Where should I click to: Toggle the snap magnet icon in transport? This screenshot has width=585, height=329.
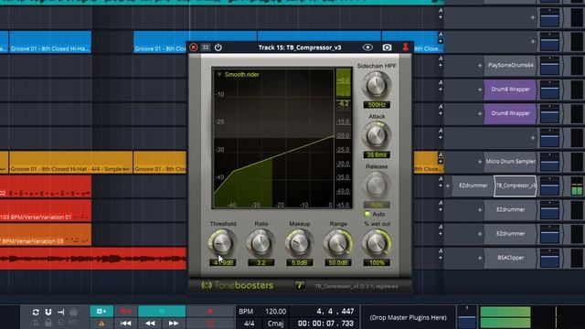(48, 312)
